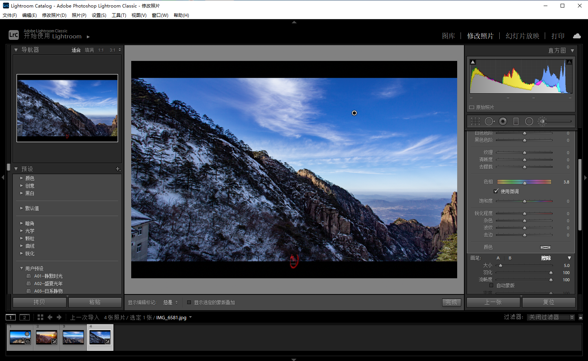The width and height of the screenshot is (588, 361).
Task: Select the Graduated Filter tool
Action: click(516, 121)
